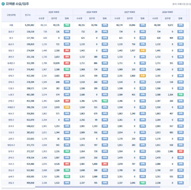Open the 강남구 district row label
191x190 pixels.
11,170
